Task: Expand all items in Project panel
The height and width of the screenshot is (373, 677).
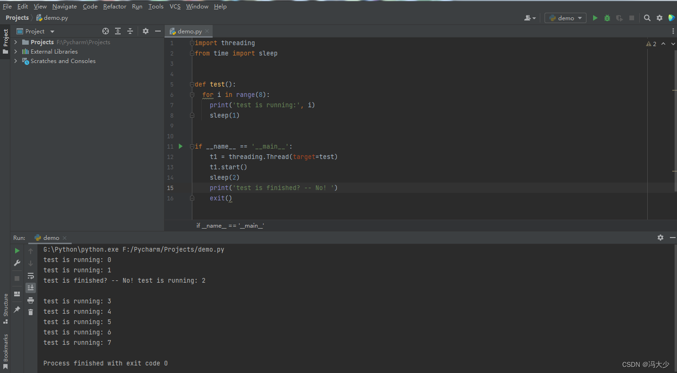Action: click(x=118, y=31)
